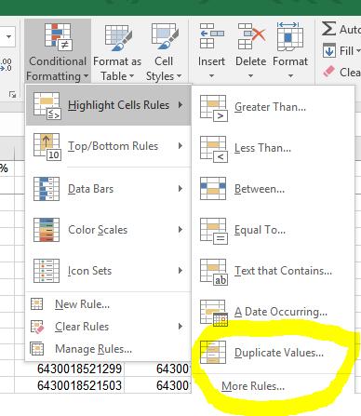The image size is (361, 416).
Task: Expand arrow beside Icon Sets
Action: 180,270
